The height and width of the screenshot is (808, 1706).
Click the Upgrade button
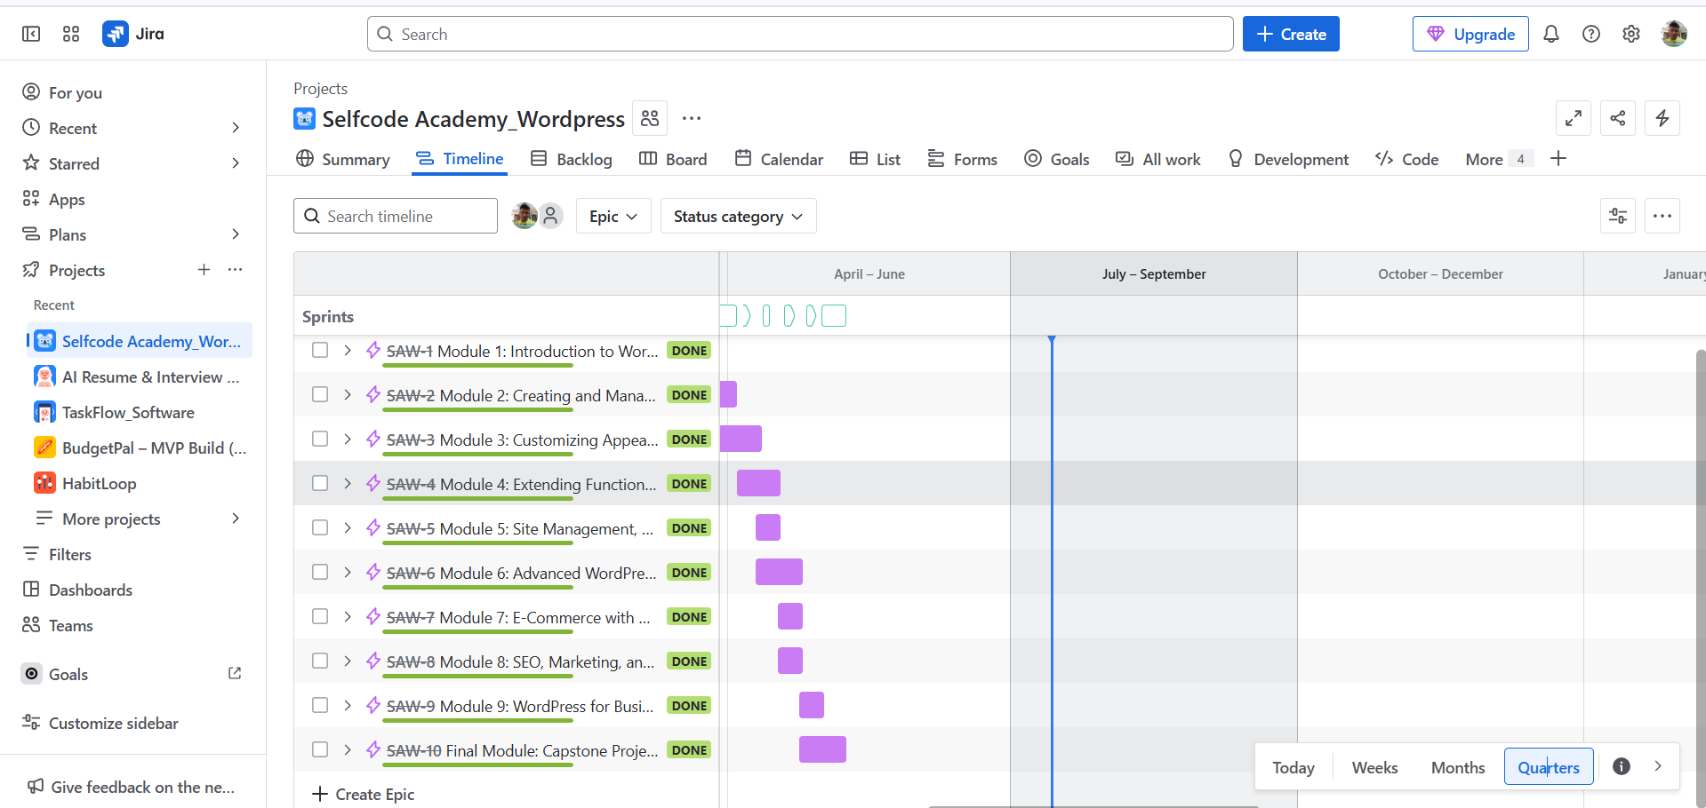[1470, 34]
